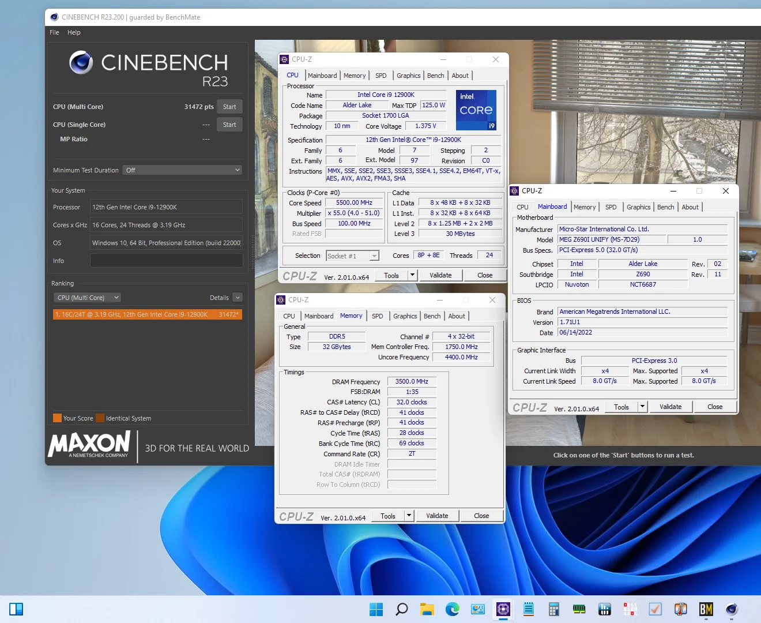
Task: Click the Cinebench Info input field
Action: [x=166, y=261]
